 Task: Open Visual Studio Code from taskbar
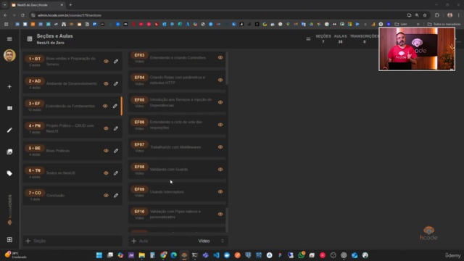tap(216, 255)
